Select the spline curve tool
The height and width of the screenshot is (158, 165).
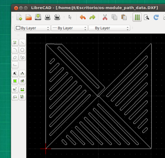click(x=22, y=57)
